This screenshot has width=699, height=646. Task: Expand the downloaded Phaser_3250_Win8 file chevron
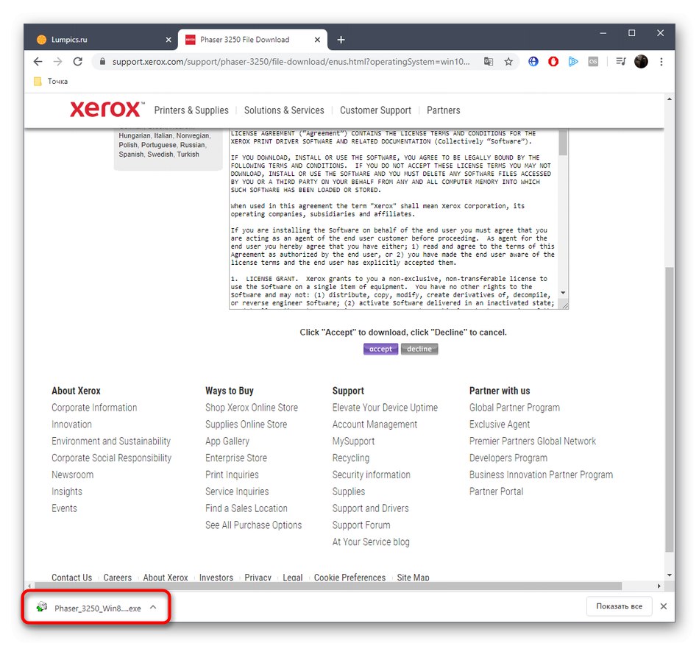[x=152, y=608]
